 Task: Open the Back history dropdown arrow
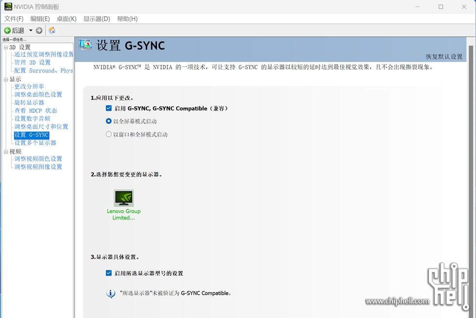pyautogui.click(x=31, y=30)
